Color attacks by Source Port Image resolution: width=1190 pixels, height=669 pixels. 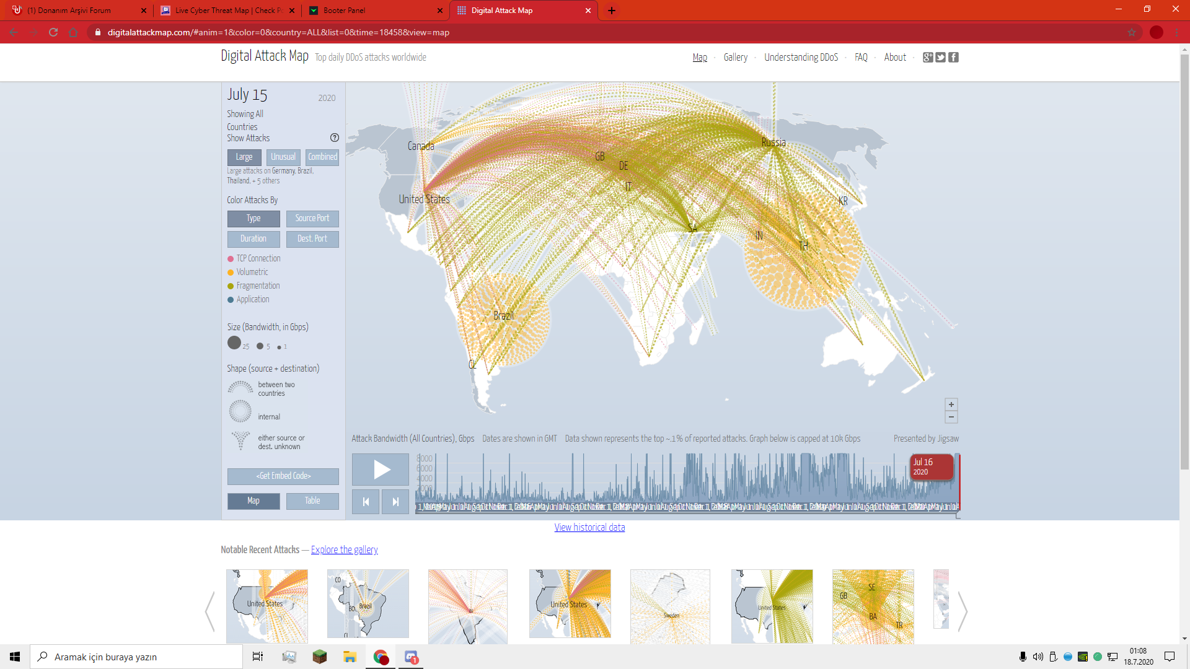click(x=312, y=219)
